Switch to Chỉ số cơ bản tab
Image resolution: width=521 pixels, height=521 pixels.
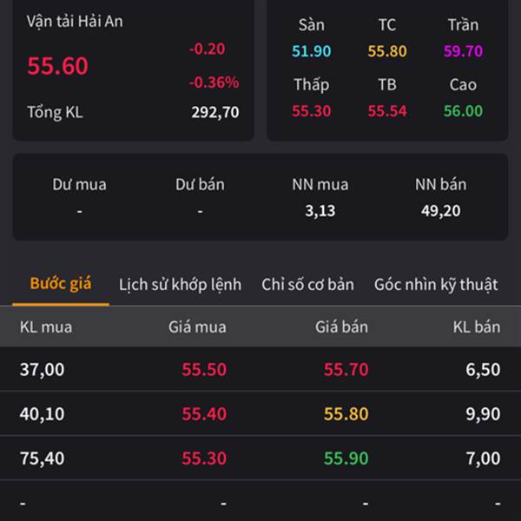click(x=307, y=285)
